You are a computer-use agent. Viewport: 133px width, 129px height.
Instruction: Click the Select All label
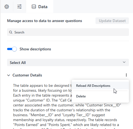18,63
